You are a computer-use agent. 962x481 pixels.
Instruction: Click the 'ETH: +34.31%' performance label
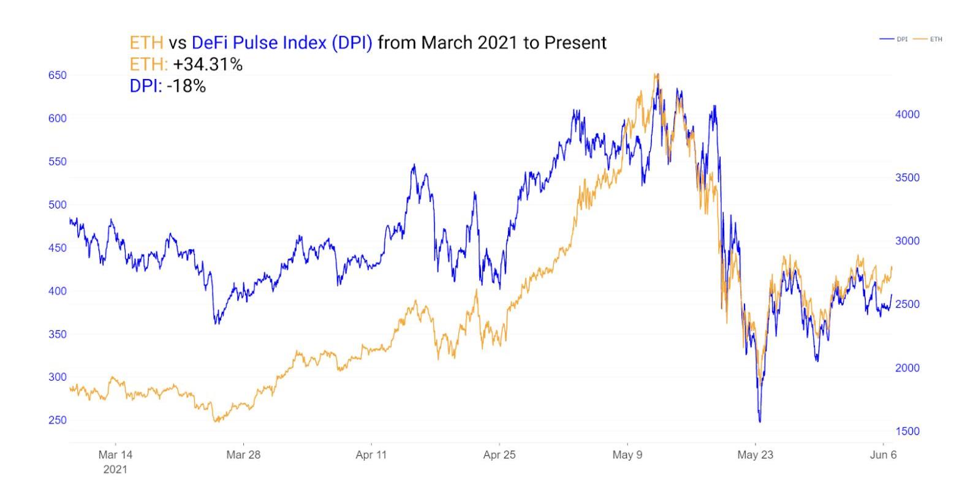click(x=186, y=64)
